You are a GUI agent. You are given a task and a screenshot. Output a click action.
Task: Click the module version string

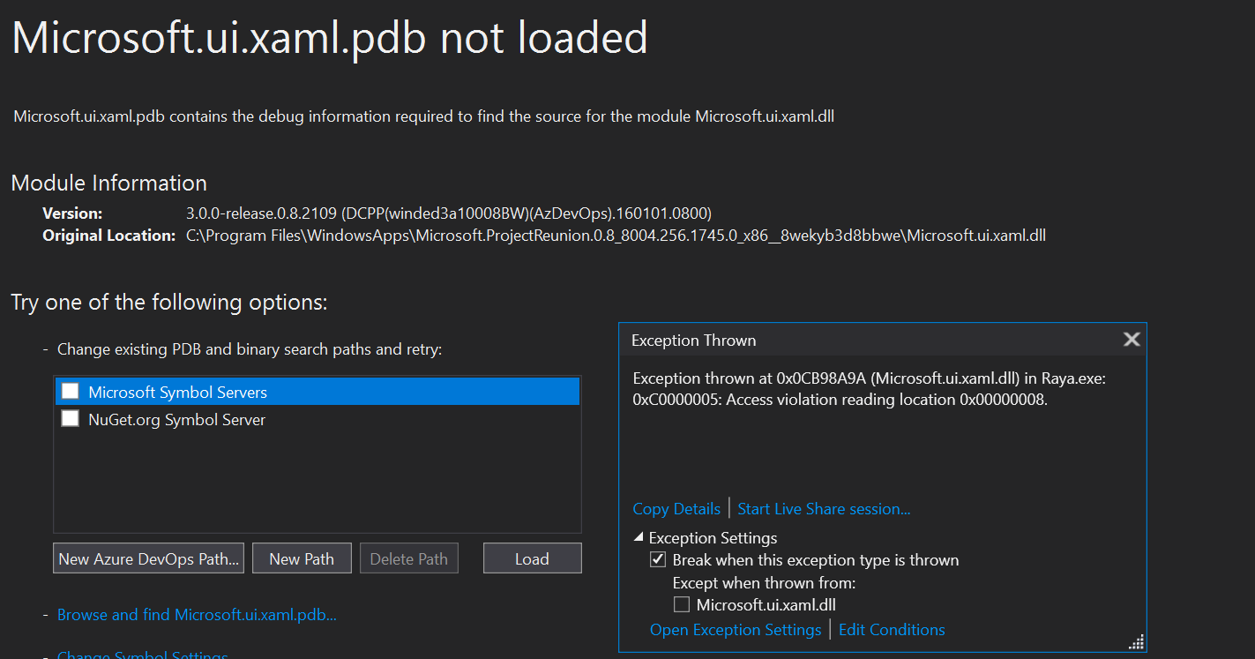pos(449,213)
